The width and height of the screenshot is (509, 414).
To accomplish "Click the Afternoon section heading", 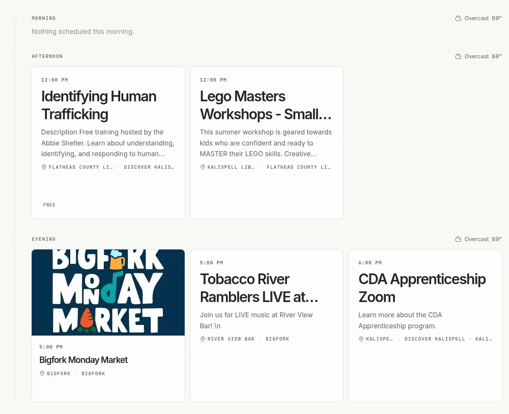I will pyautogui.click(x=47, y=56).
